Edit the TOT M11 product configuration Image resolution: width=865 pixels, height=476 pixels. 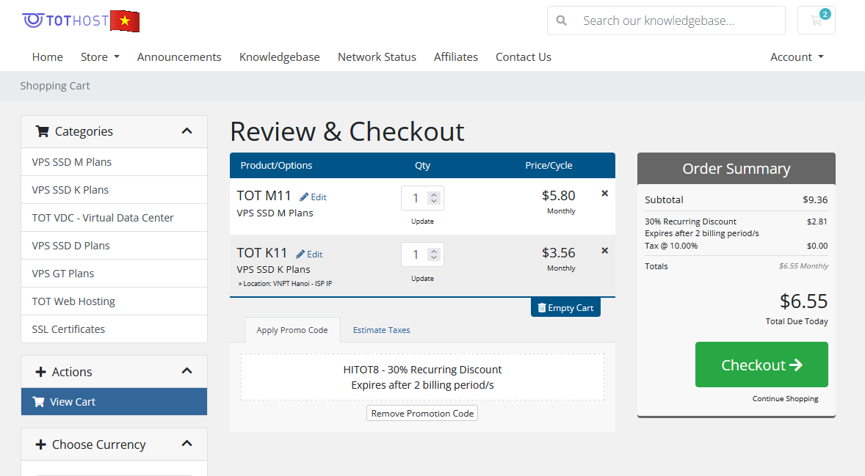click(x=313, y=197)
